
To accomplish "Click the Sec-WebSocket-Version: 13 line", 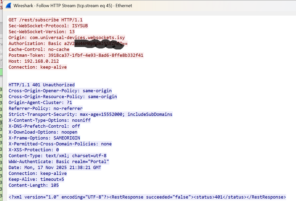I will click(41, 32).
